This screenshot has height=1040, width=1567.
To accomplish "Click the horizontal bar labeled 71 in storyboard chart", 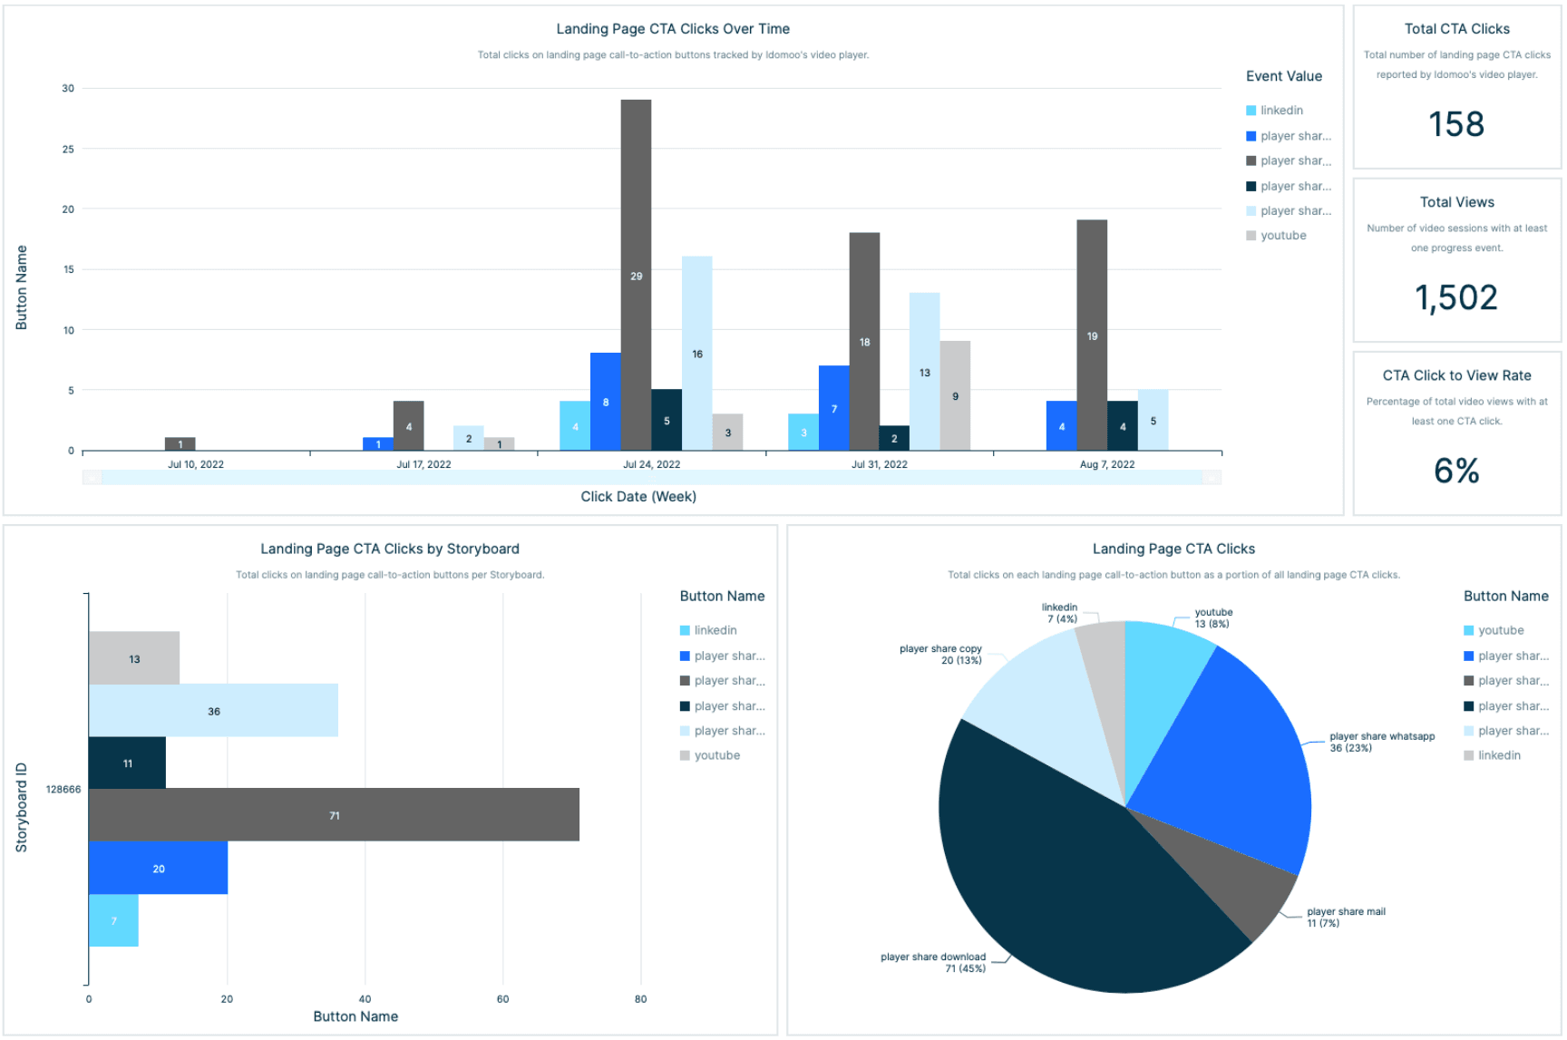I will (x=334, y=815).
